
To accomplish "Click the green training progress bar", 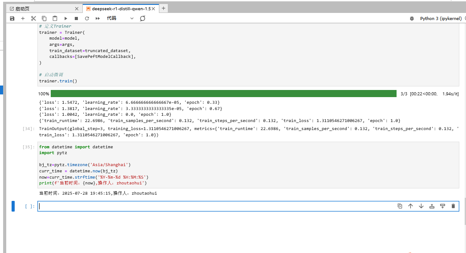I will point(223,94).
